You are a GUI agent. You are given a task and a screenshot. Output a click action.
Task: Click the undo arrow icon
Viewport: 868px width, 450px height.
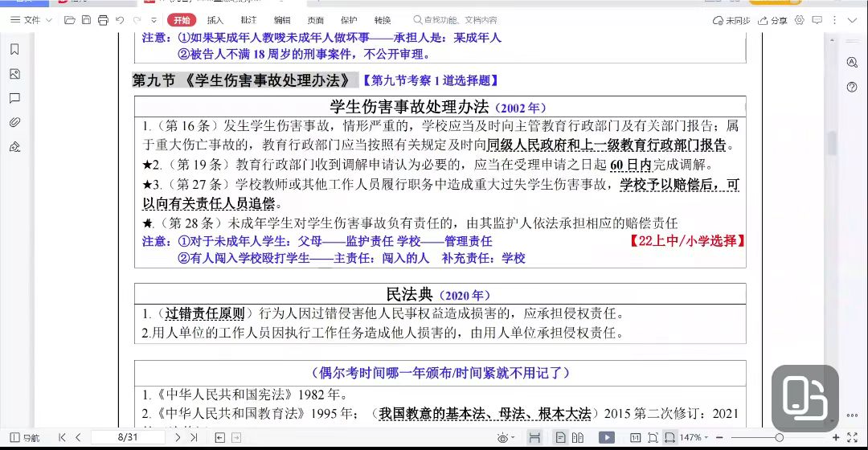click(x=120, y=20)
